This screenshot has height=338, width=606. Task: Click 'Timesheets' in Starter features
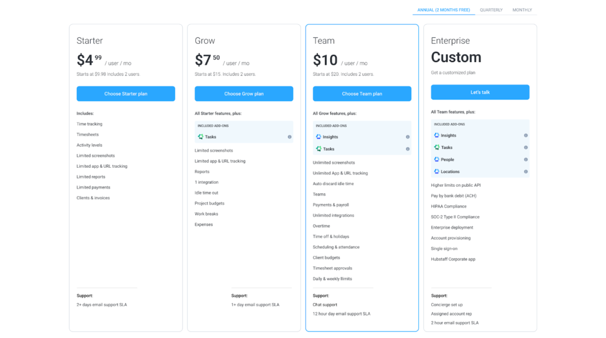coord(88,135)
